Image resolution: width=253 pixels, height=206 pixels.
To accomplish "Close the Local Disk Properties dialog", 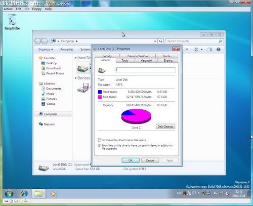I will pyautogui.click(x=176, y=49).
